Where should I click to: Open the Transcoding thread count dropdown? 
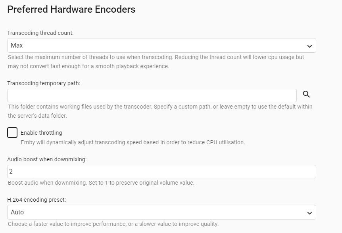coord(161,46)
